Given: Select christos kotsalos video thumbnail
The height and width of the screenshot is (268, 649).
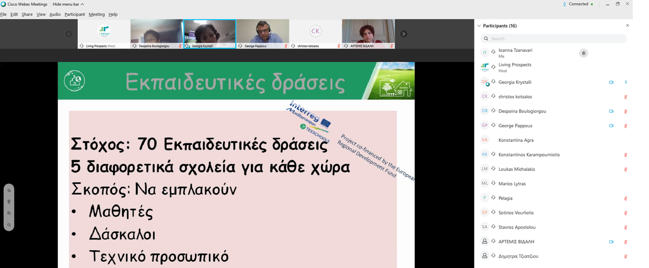Looking at the screenshot, I should 316,34.
